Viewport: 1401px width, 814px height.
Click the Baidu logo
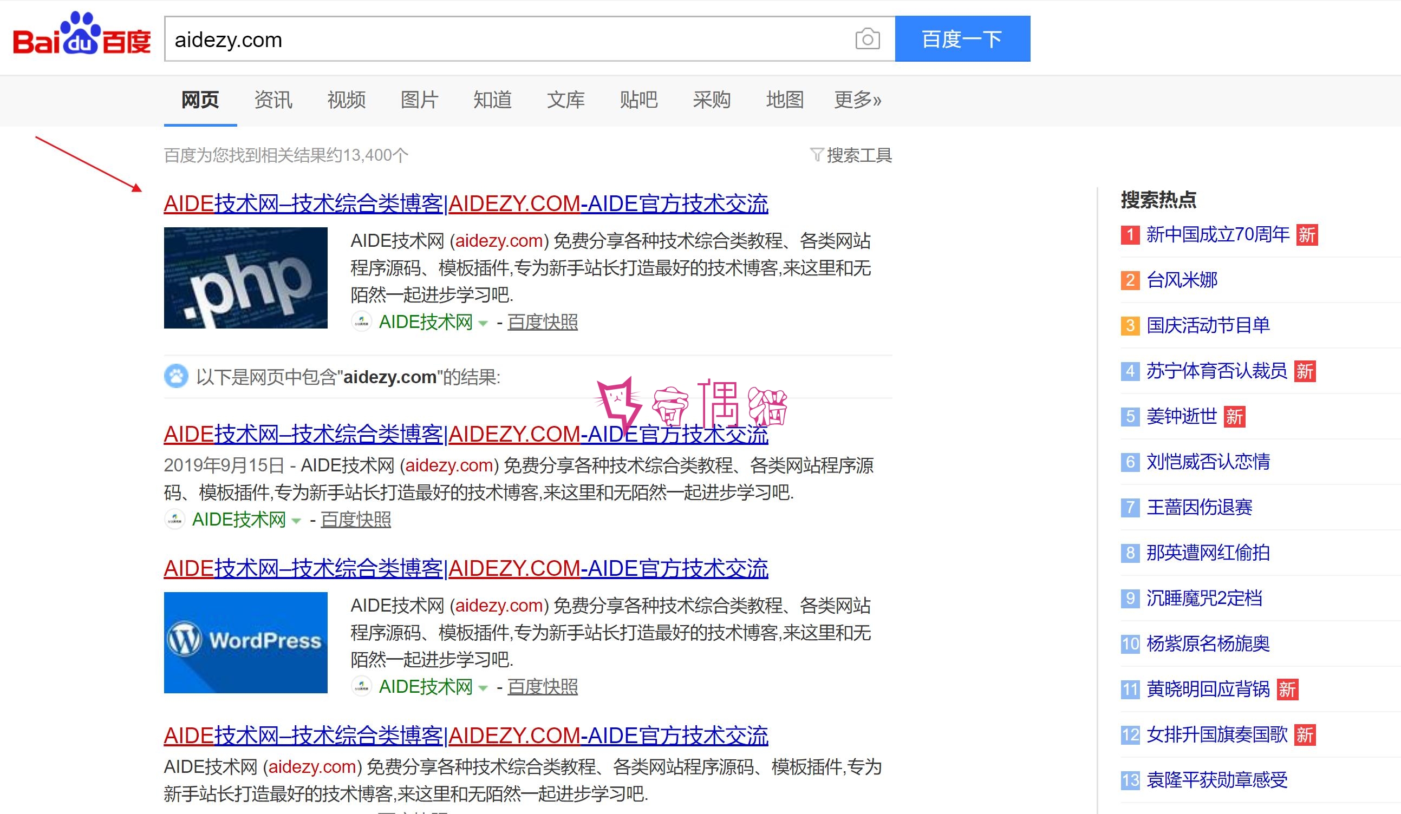tap(82, 35)
